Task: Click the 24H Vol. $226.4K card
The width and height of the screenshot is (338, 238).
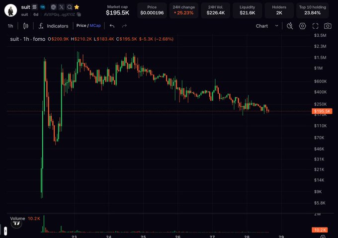Action: click(216, 10)
